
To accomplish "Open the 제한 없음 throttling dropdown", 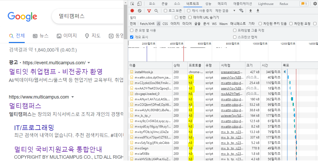I will (225, 11).
